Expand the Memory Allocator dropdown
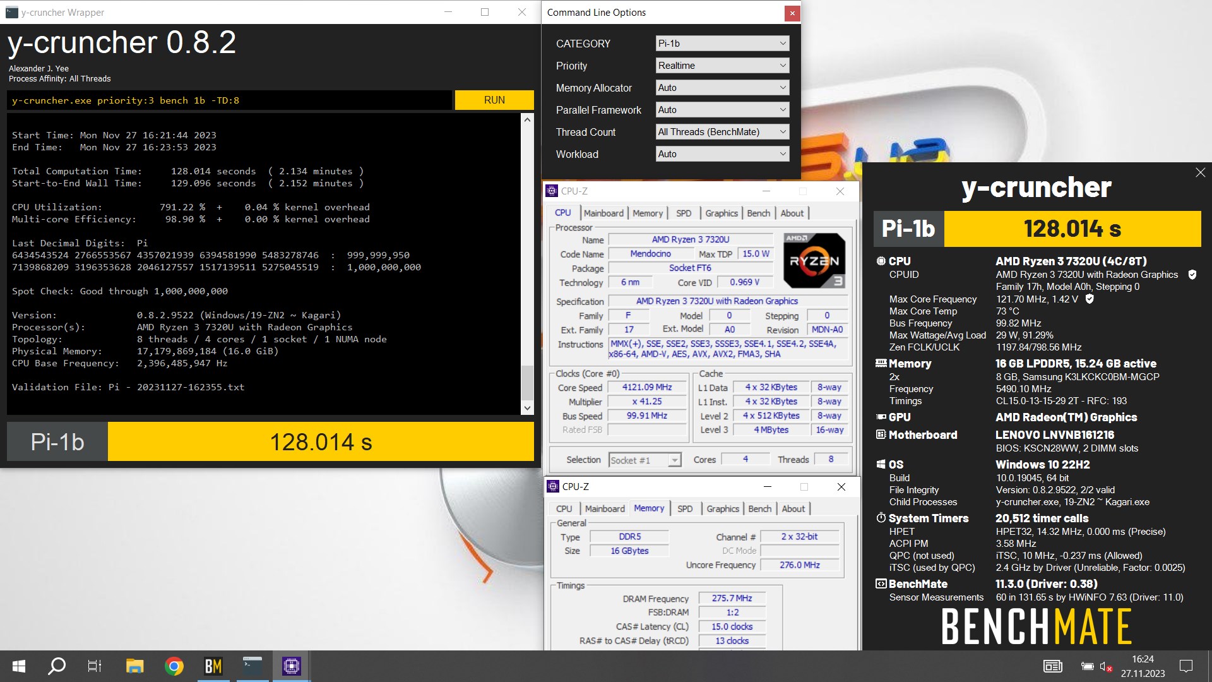This screenshot has height=682, width=1212. tap(722, 88)
